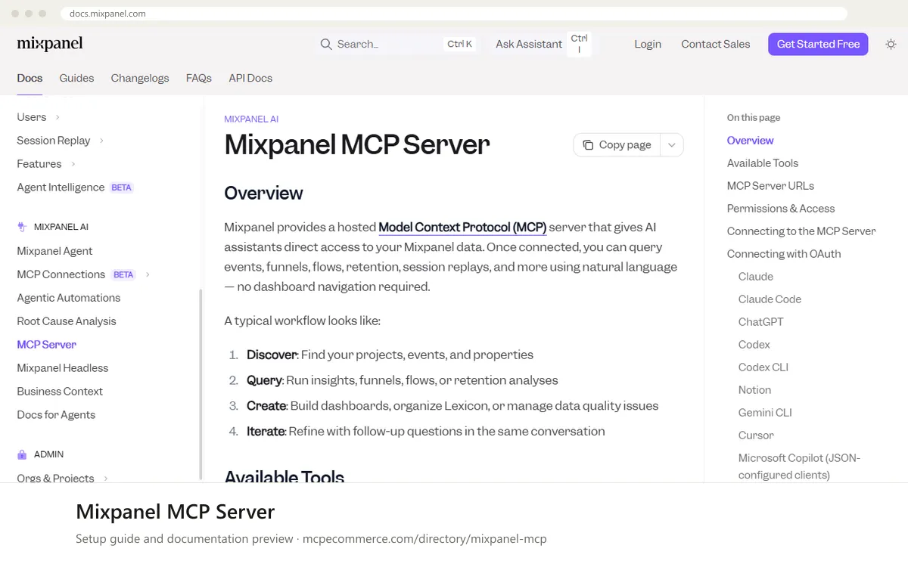This screenshot has width=908, height=567.
Task: Jump to Connecting with OAuth in outline
Action: coord(784,254)
